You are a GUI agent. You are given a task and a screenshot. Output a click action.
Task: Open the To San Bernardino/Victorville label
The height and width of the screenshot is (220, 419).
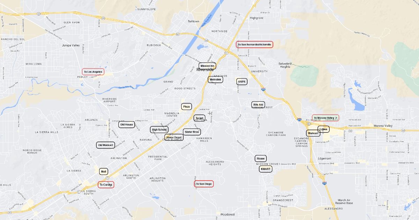point(255,44)
